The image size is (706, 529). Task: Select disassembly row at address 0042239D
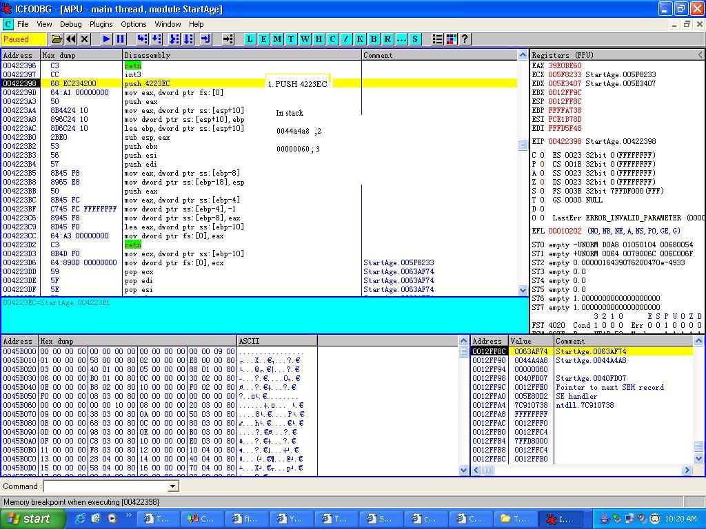(x=259, y=92)
